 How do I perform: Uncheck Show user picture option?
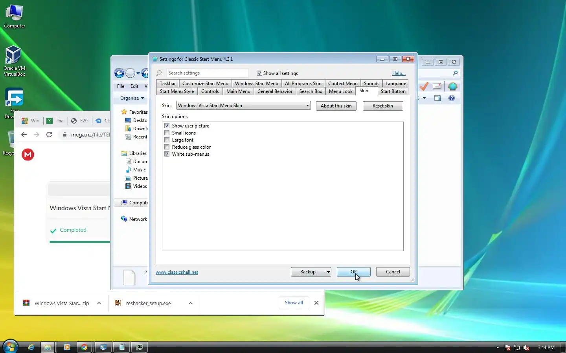point(167,126)
